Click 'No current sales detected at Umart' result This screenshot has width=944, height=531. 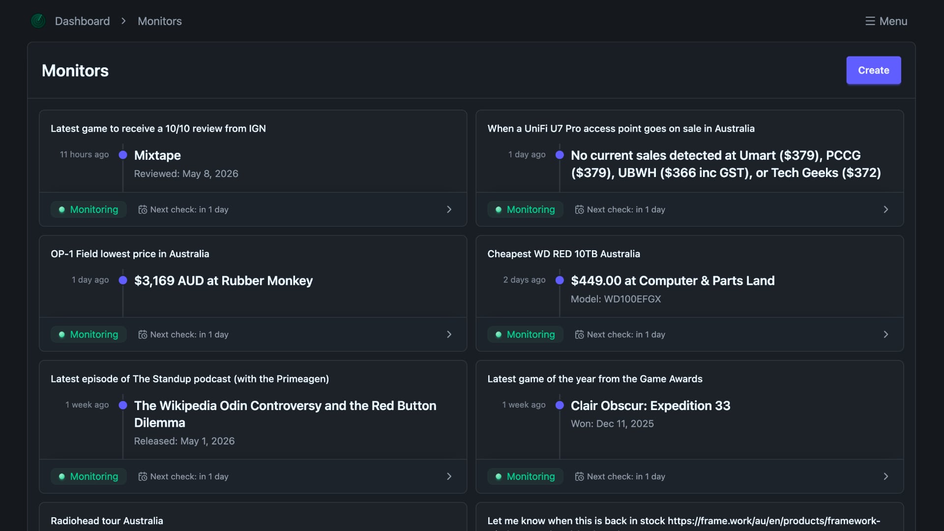pos(726,164)
